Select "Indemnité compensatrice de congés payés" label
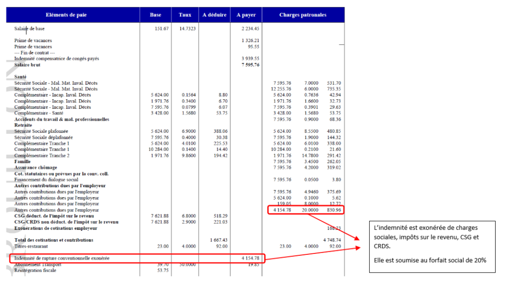The image size is (506, 287). click(56, 59)
